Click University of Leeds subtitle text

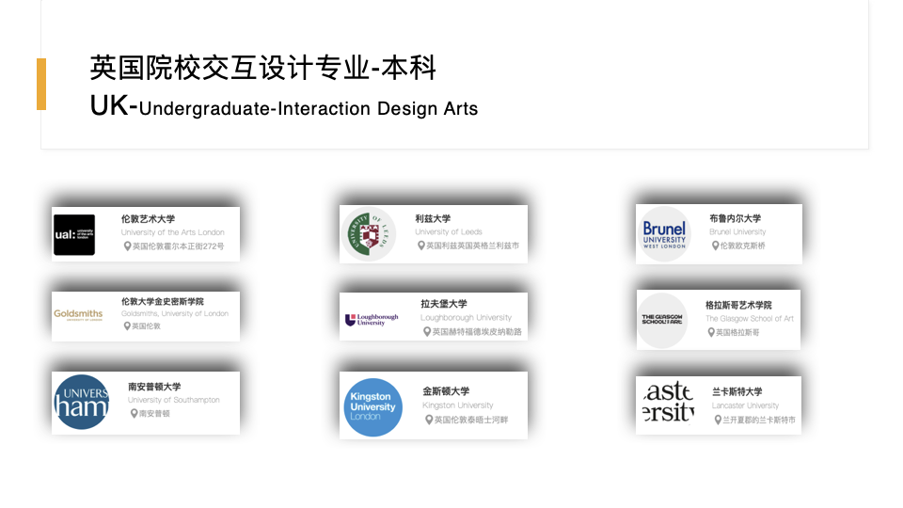pos(449,231)
